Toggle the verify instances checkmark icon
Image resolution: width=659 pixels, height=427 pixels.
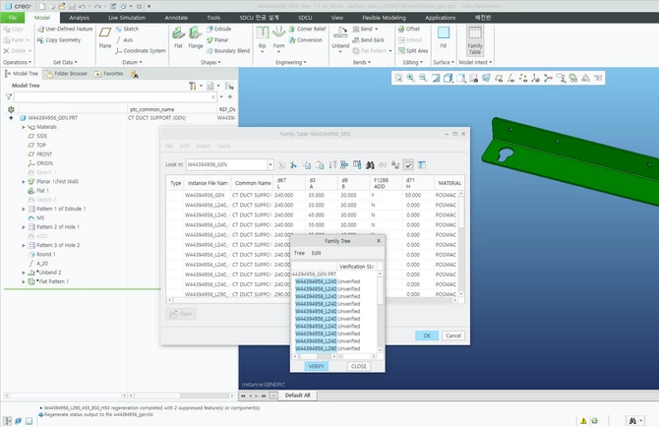coord(408,164)
